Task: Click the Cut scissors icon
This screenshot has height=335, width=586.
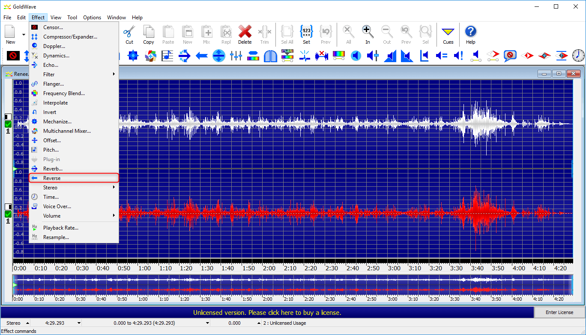Action: 129,32
